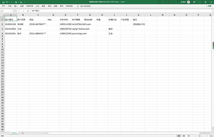Click the 共享 Share button
This screenshot has width=214, height=137.
click(x=209, y=6)
